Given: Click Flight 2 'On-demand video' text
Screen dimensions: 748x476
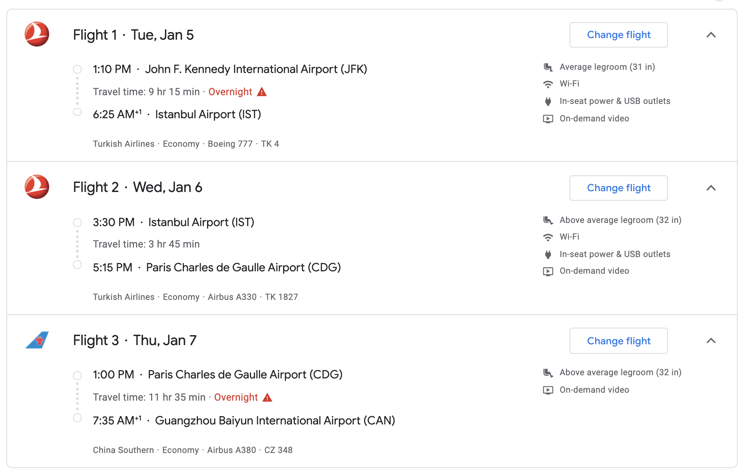Looking at the screenshot, I should pos(595,271).
